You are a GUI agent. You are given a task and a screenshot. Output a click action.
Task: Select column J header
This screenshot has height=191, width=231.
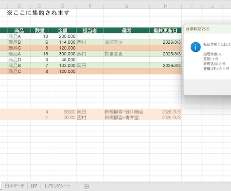click(x=212, y=6)
